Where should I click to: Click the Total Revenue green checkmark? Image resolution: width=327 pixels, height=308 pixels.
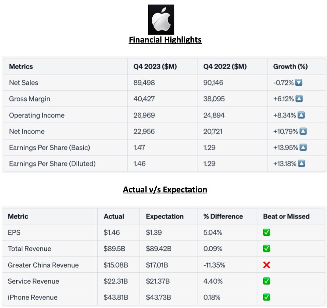tap(267, 249)
